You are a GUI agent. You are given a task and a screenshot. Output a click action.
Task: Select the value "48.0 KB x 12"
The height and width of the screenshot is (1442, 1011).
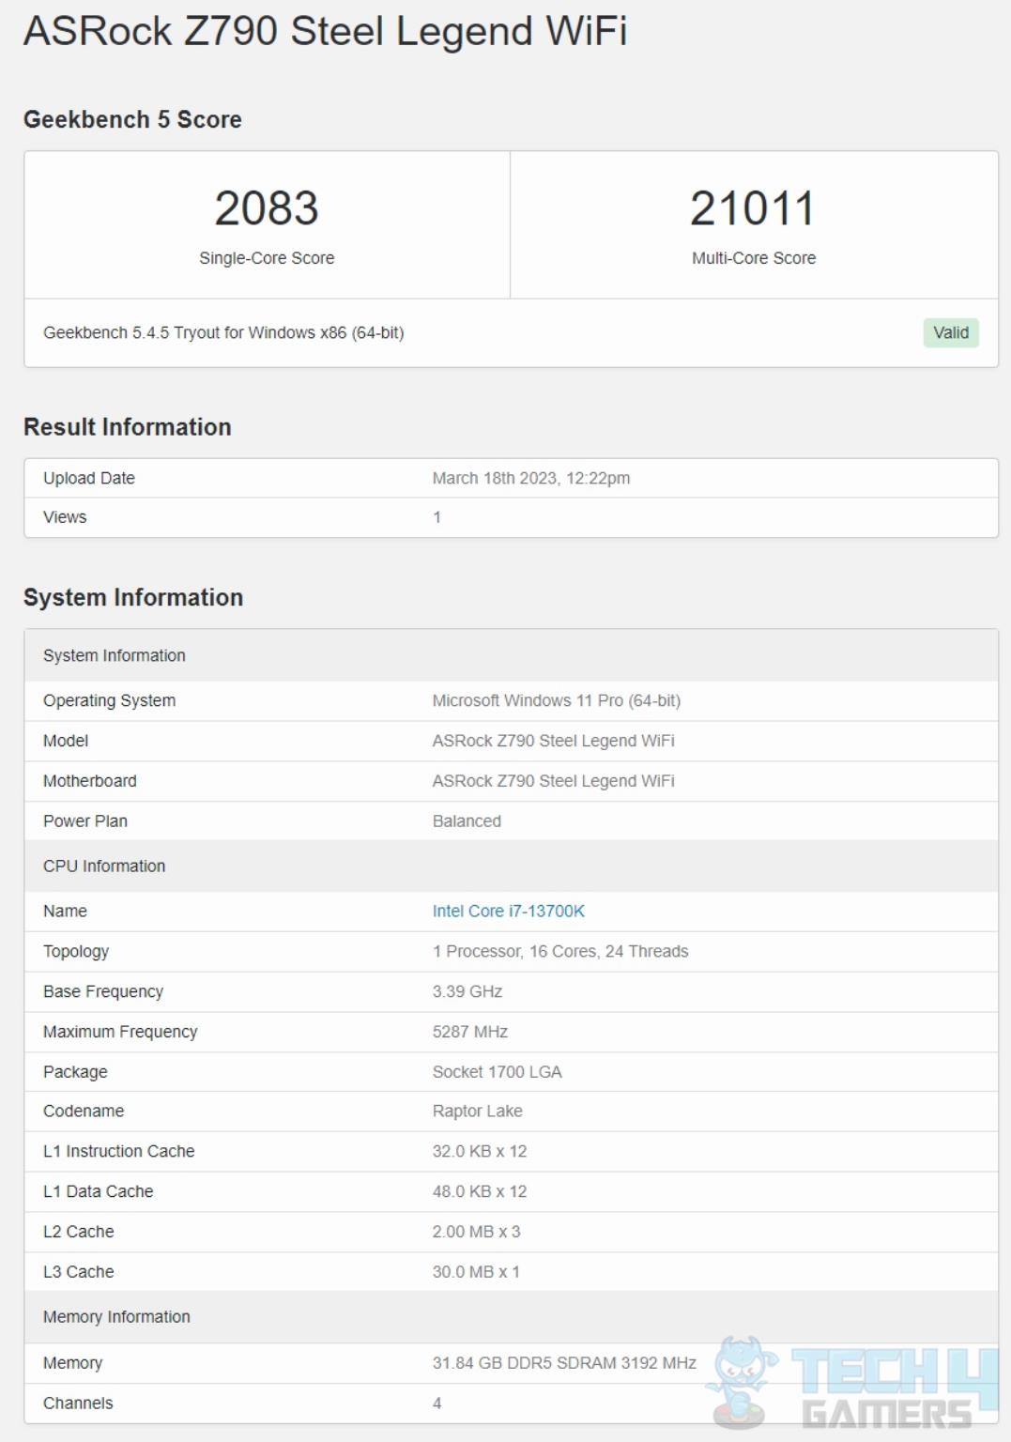point(480,1191)
